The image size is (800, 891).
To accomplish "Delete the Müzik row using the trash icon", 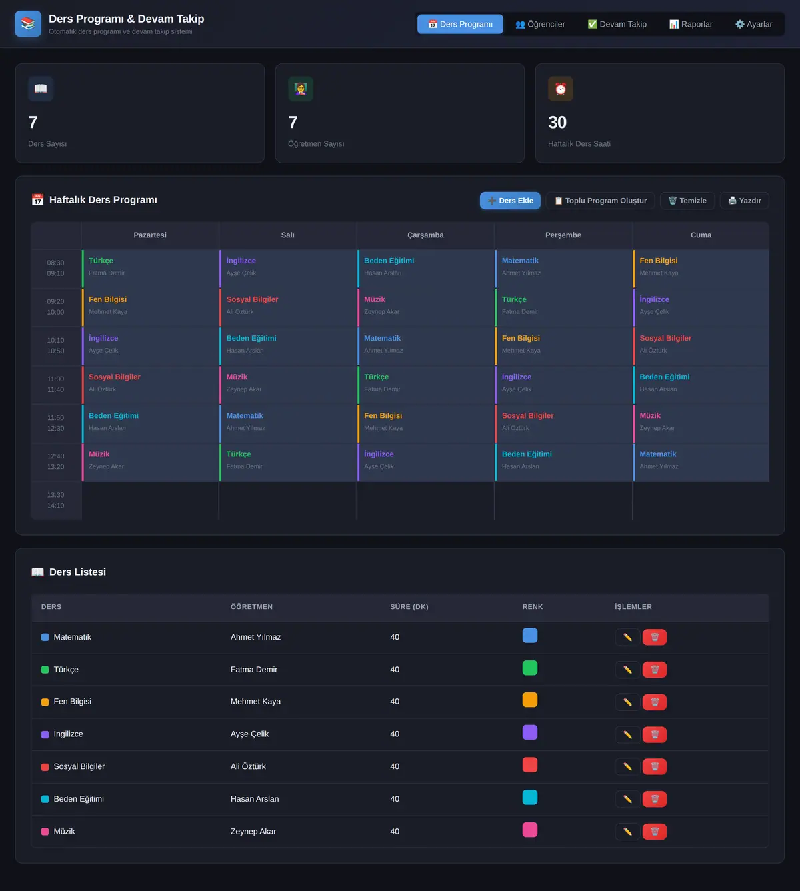I will pyautogui.click(x=655, y=832).
